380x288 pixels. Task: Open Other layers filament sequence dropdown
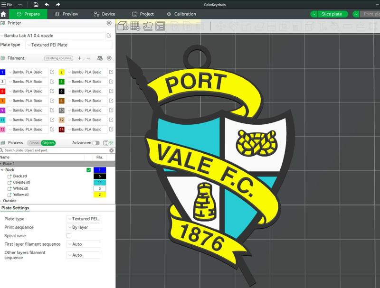pos(83,255)
